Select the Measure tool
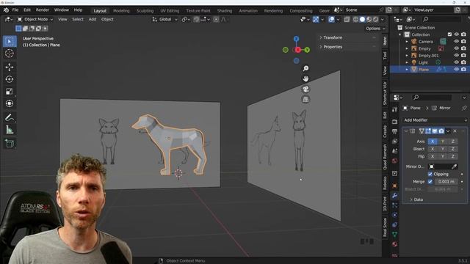Viewport: 470px width, 264px height. pyautogui.click(x=10, y=130)
